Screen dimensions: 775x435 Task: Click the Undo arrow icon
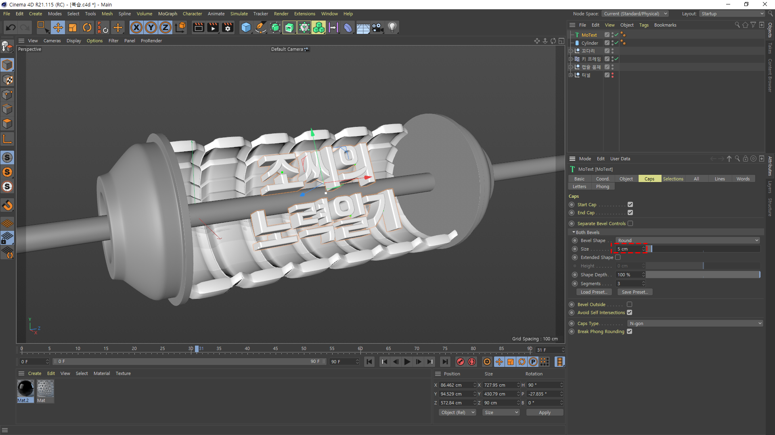coord(11,27)
